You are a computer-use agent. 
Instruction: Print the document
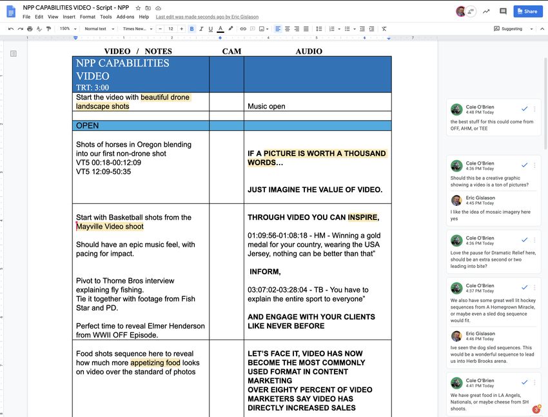click(x=30, y=28)
